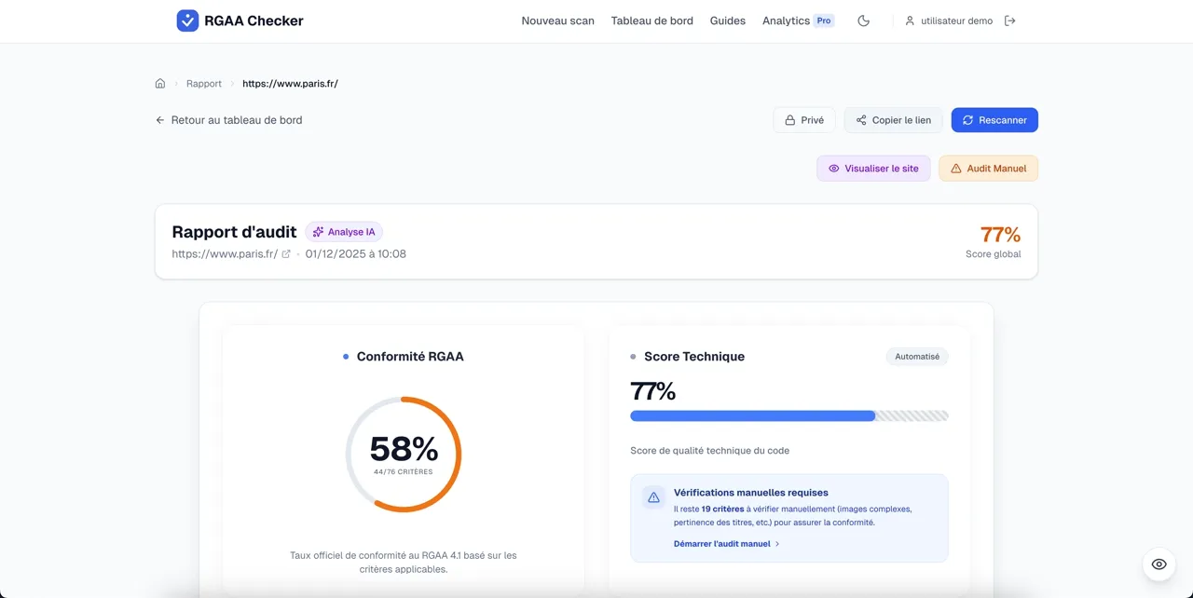Click the warning triangle on Audit Manuel
Image resolution: width=1193 pixels, height=598 pixels.
click(956, 168)
